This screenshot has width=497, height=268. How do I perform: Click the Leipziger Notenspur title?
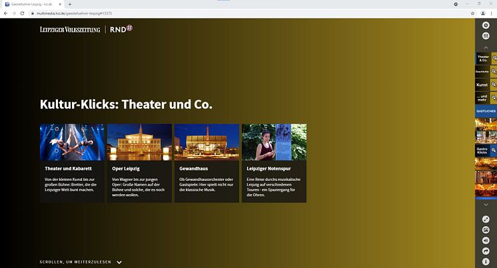268,169
